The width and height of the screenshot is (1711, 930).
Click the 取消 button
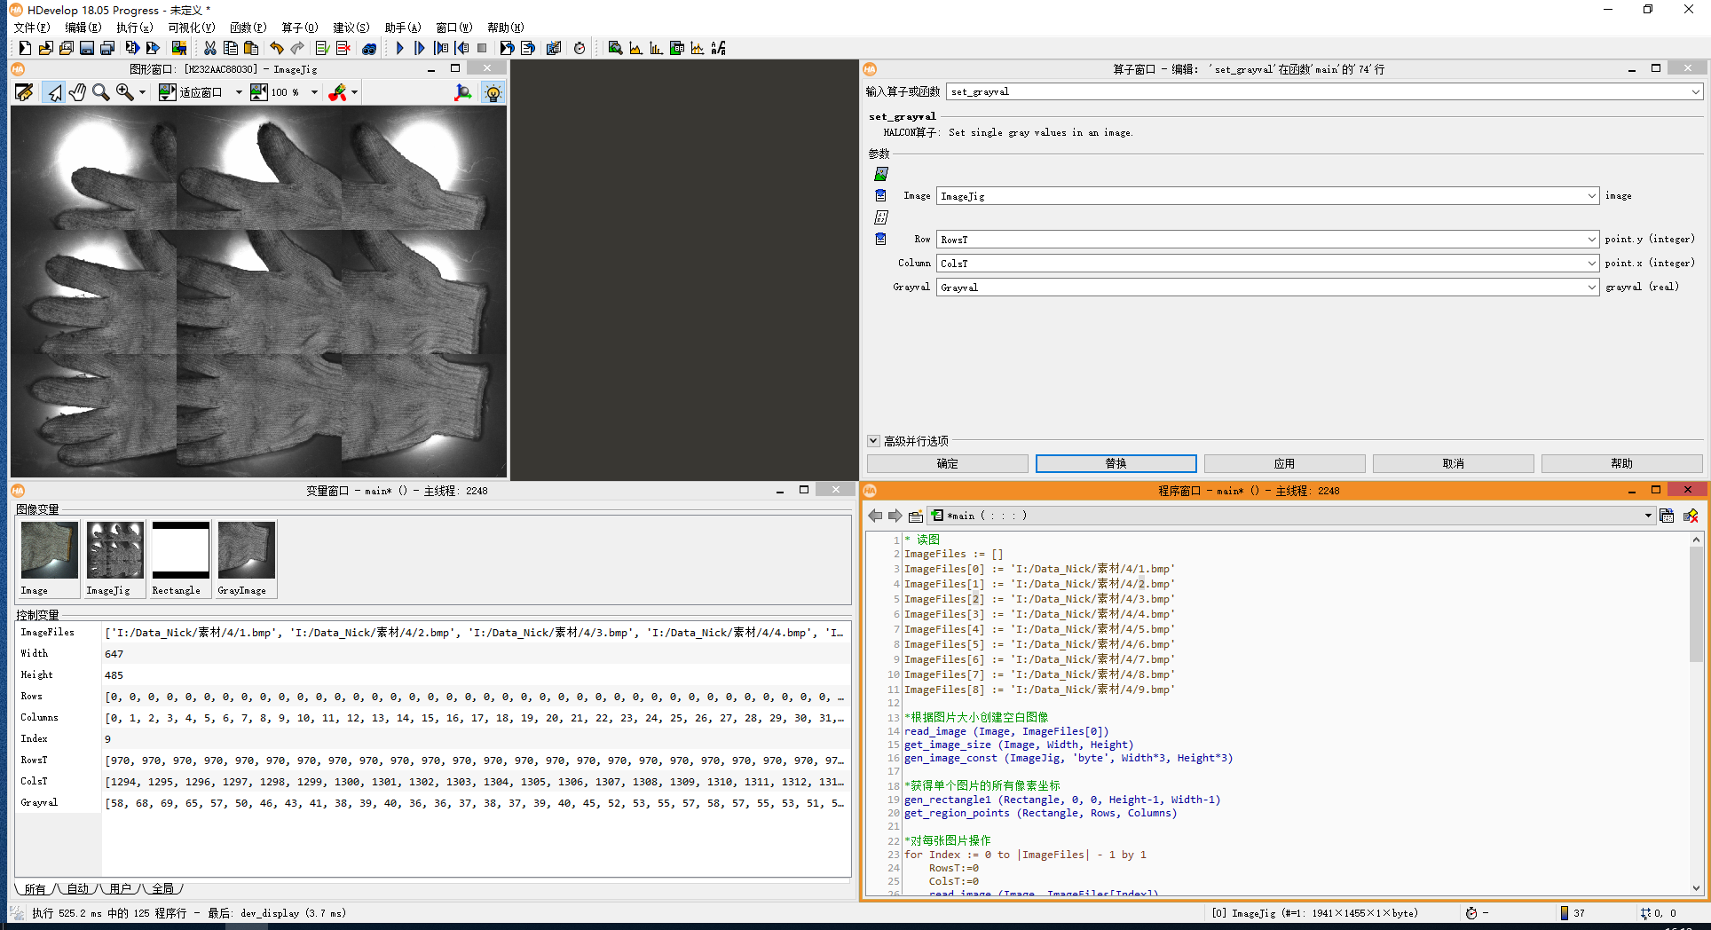[1453, 462]
